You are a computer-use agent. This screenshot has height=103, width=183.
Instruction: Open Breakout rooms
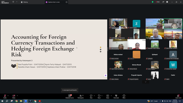click(70, 96)
